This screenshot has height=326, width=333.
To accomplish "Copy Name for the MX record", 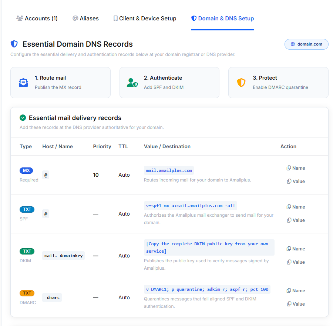I will click(x=296, y=168).
